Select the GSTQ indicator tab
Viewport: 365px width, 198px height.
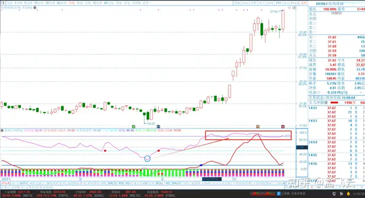coord(23,183)
